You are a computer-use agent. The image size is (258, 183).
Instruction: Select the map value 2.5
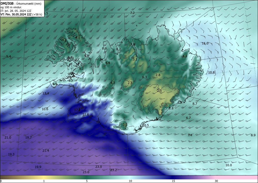click(x=130, y=83)
